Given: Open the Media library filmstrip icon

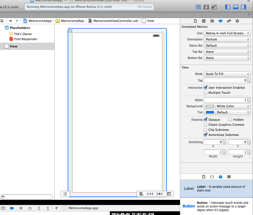Looking at the screenshot, I should coord(229,177).
